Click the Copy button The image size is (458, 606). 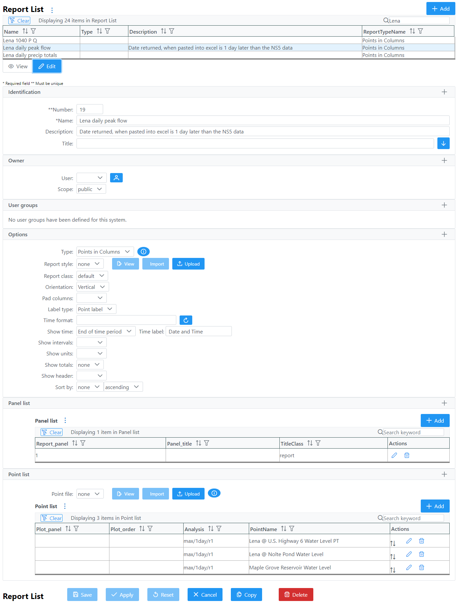pos(246,595)
